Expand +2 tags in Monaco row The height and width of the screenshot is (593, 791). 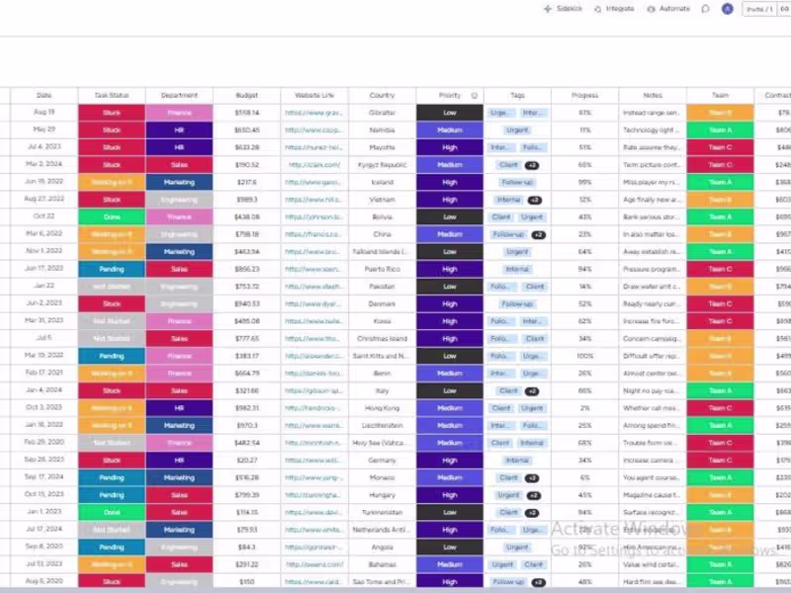532,478
